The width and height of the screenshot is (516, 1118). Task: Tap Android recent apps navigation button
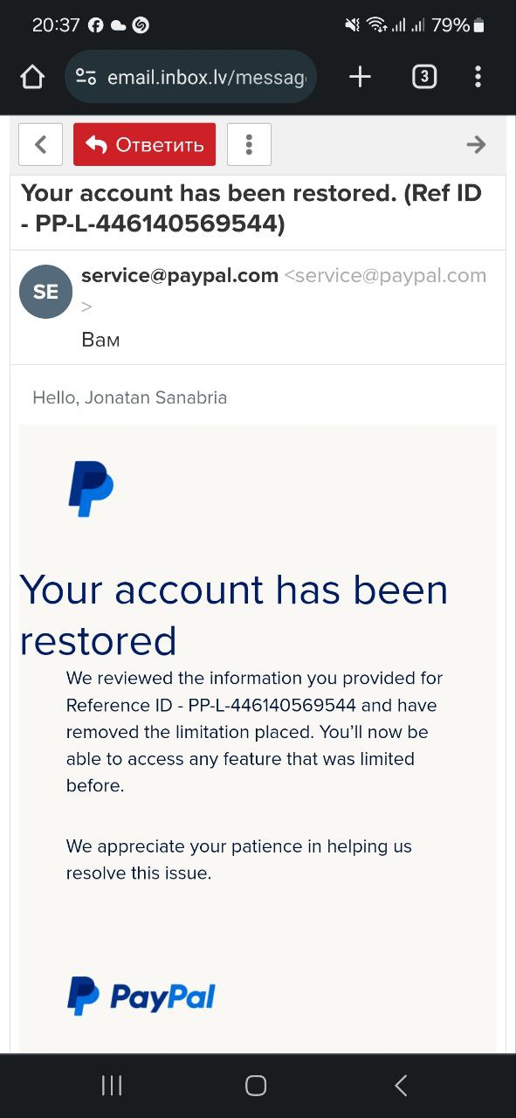pos(112,1086)
